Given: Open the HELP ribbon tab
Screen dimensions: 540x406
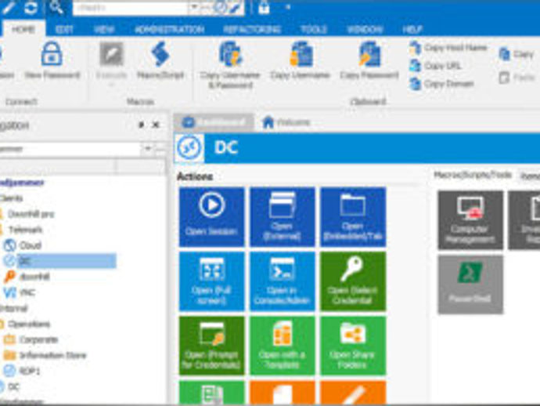Looking at the screenshot, I should coord(412,29).
